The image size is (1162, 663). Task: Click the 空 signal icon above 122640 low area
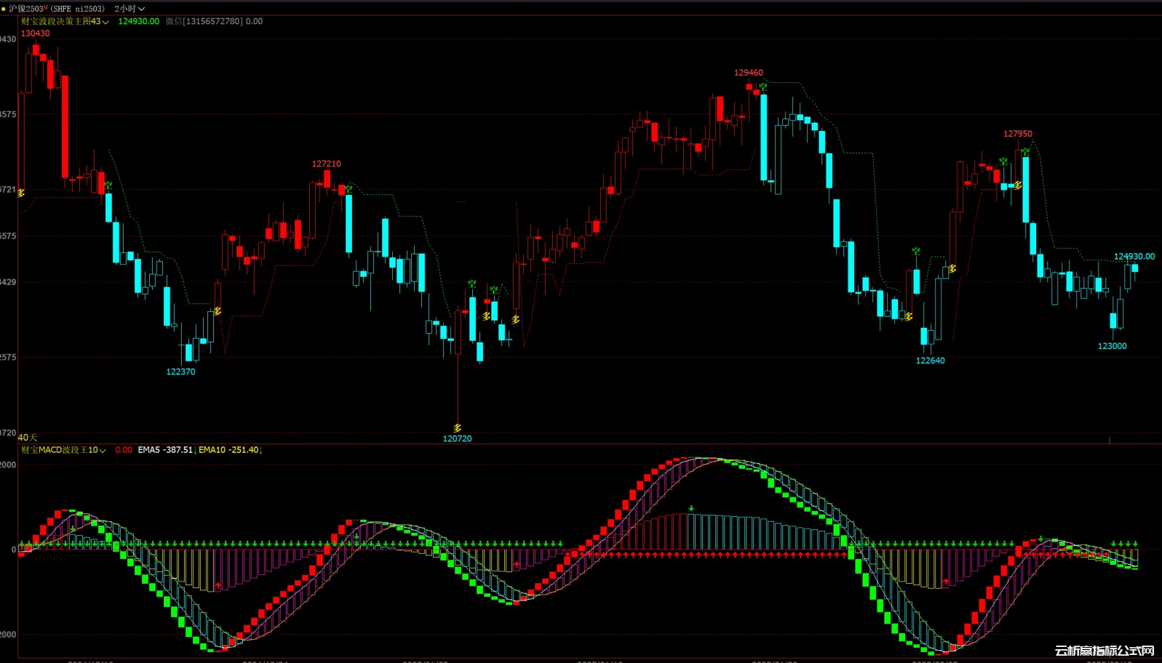point(915,252)
